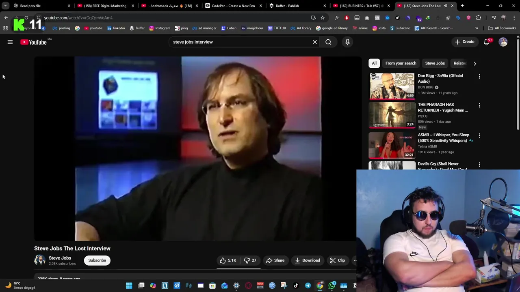Open WhatsApp from the taskbar
The width and height of the screenshot is (520, 292).
(x=331, y=286)
